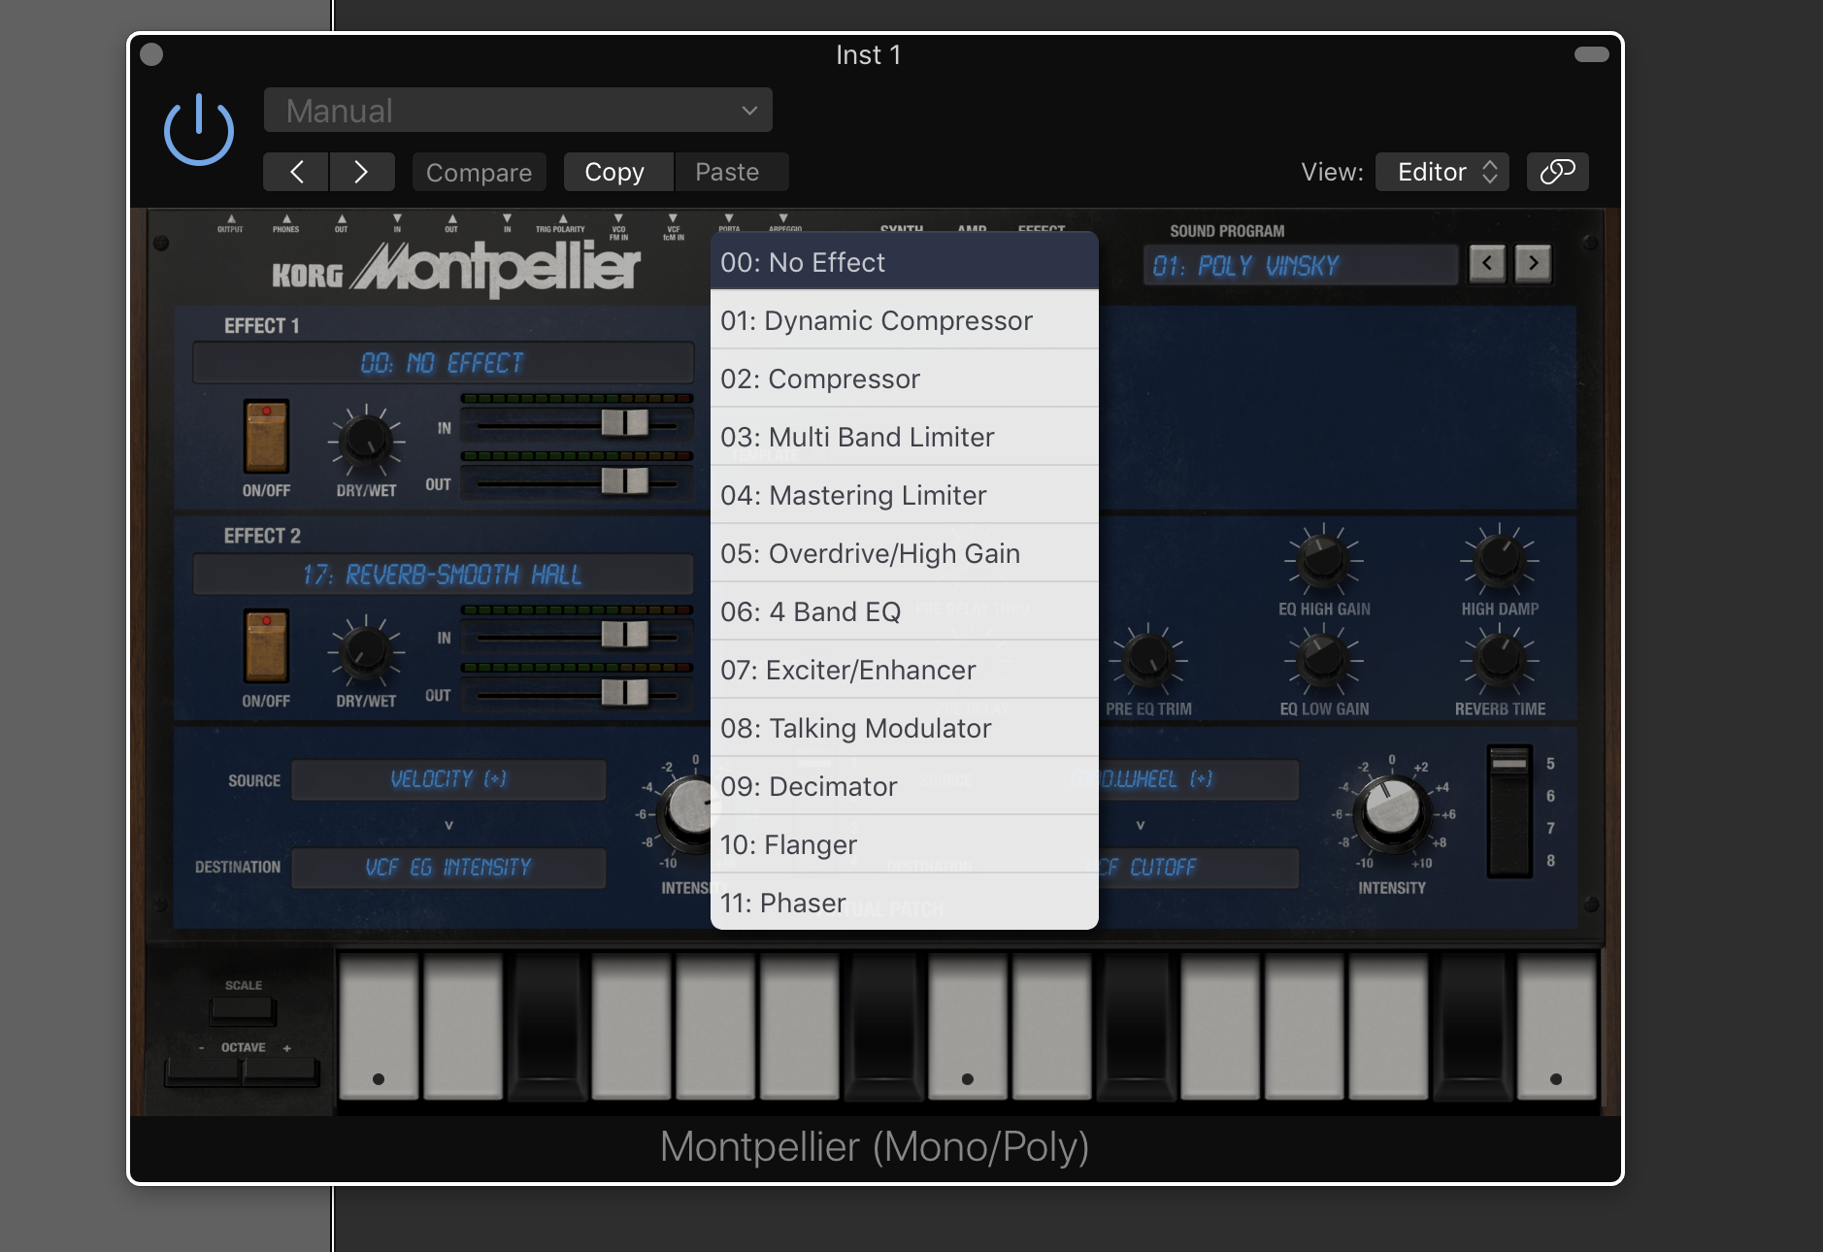Play the rightmost white key with dot

click(x=1556, y=1025)
